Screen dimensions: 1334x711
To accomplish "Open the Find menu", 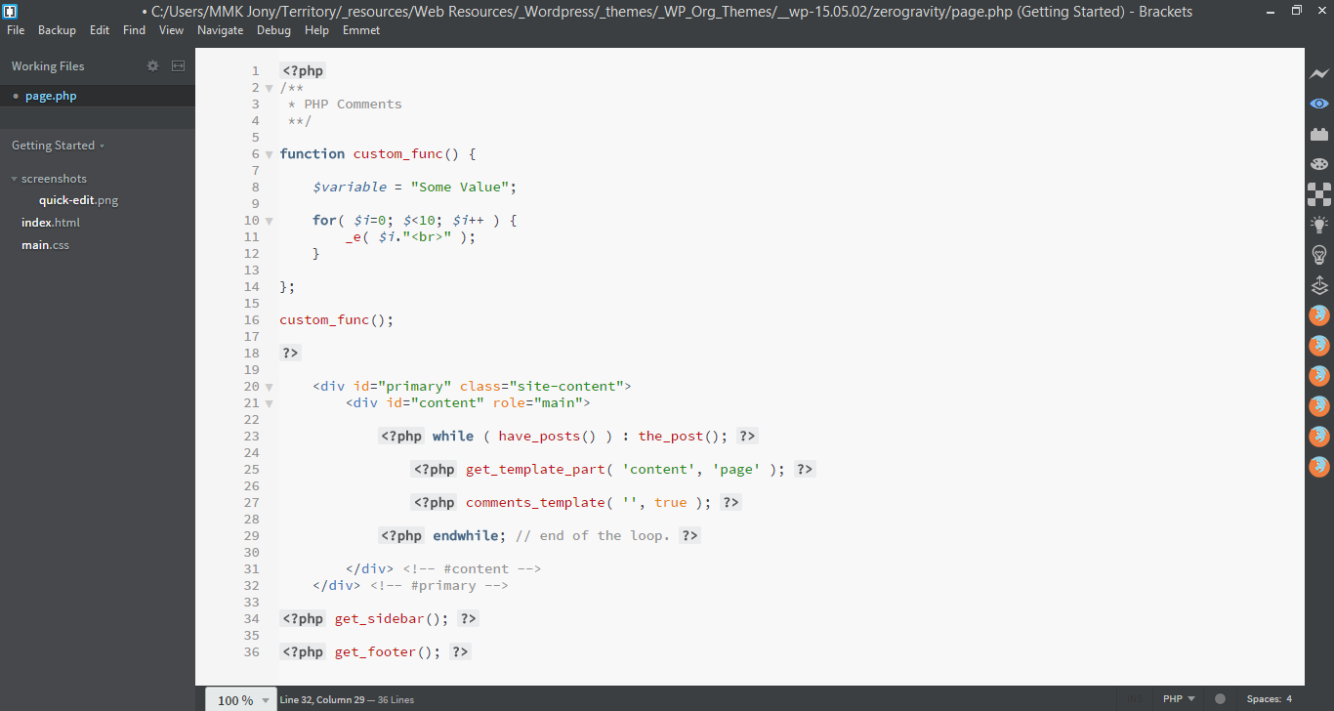I will pos(135,30).
